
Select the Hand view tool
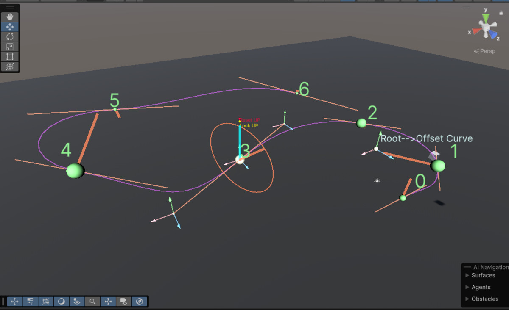(x=10, y=17)
